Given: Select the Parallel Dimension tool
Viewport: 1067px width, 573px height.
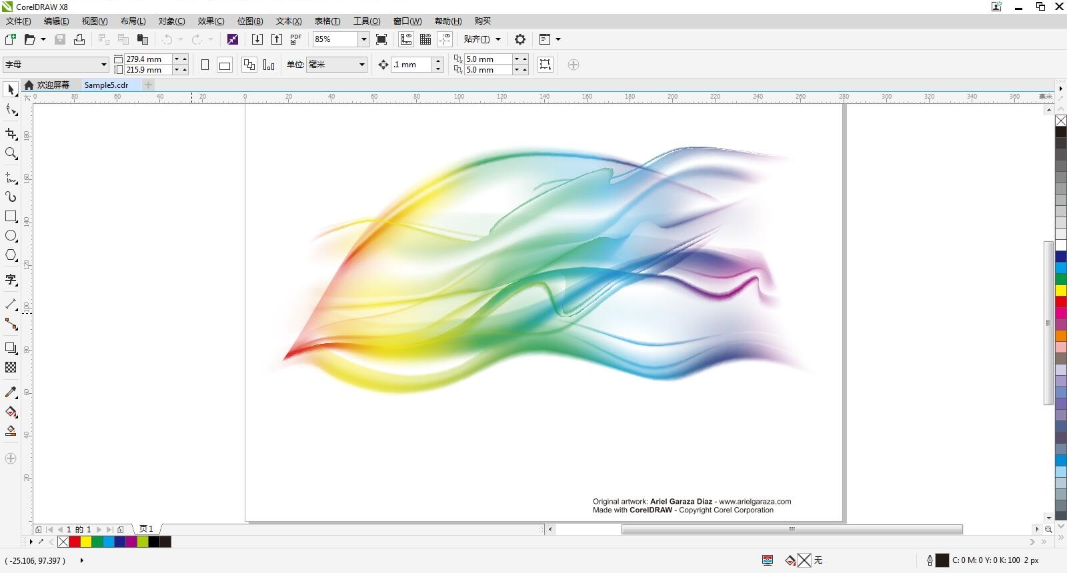Looking at the screenshot, I should [x=11, y=304].
